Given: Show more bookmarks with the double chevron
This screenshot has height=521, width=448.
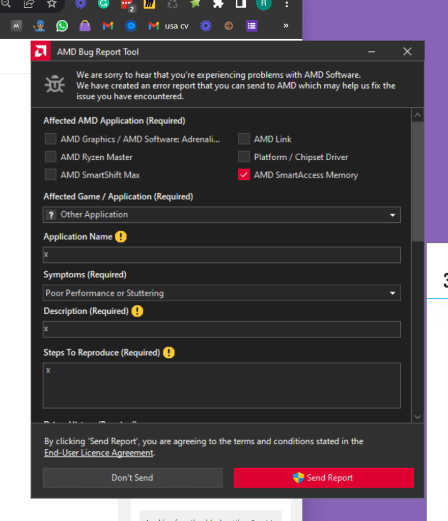Looking at the screenshot, I should (x=286, y=25).
